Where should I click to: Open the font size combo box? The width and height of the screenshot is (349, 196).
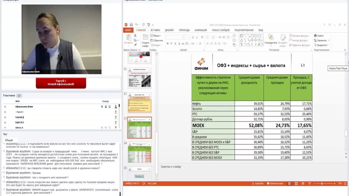point(188,37)
